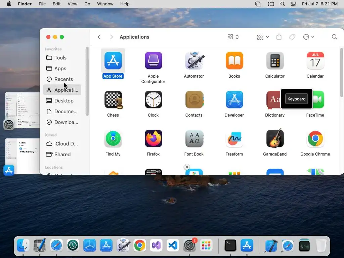Select the Chess app icon
344x258 pixels.
coord(113,99)
